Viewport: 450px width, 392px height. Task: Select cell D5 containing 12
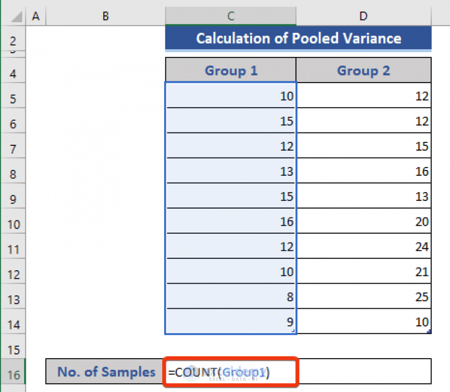[364, 96]
